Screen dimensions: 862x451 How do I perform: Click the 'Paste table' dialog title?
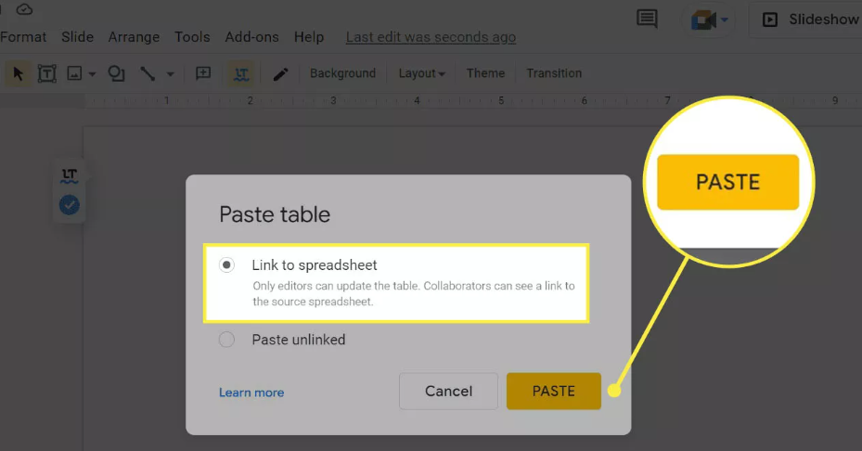click(275, 214)
